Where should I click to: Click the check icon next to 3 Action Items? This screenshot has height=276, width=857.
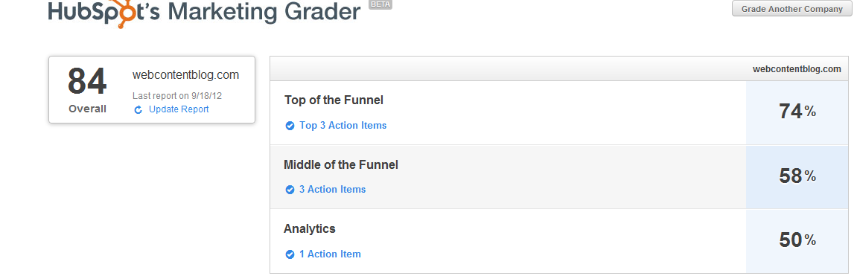pyautogui.click(x=290, y=190)
